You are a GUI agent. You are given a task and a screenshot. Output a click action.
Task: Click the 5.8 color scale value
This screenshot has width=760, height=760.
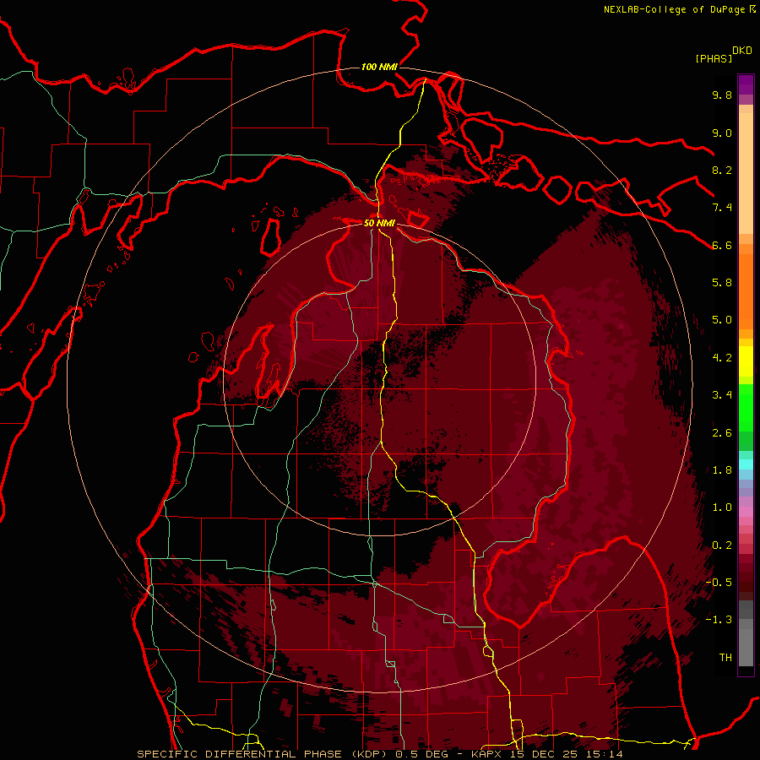pyautogui.click(x=722, y=283)
